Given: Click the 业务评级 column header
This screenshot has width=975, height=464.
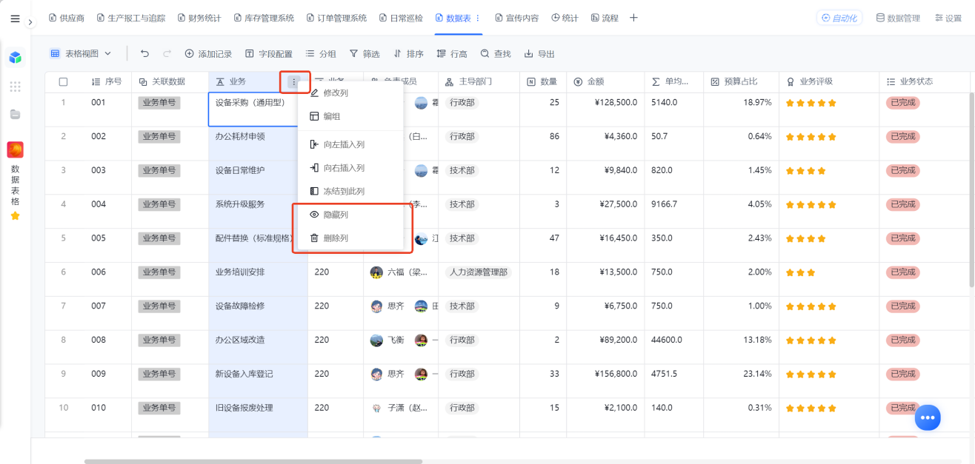Looking at the screenshot, I should point(828,81).
